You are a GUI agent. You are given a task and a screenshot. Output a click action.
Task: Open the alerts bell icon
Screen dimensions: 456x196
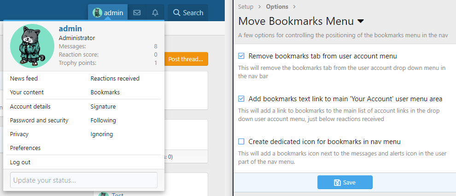tap(155, 13)
